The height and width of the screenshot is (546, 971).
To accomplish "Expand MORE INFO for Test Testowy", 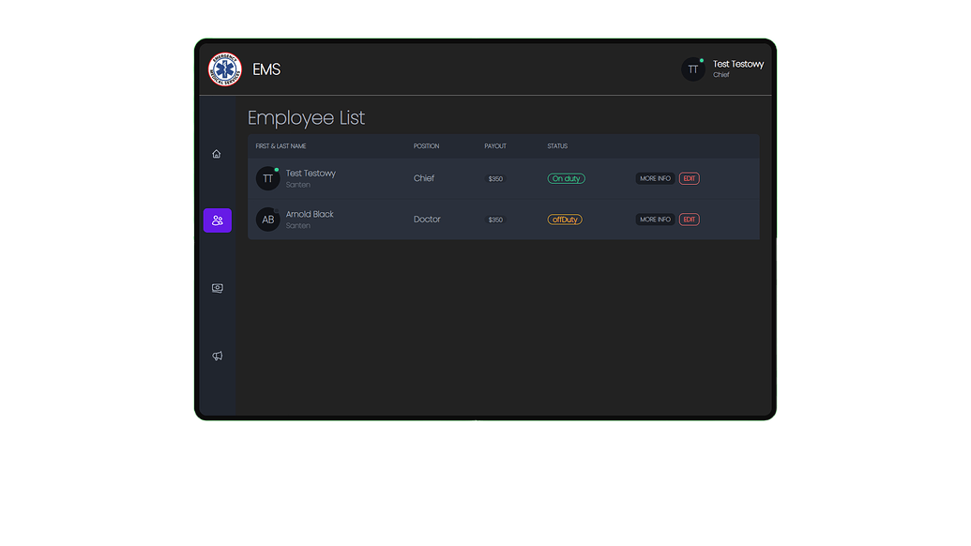I will click(654, 178).
